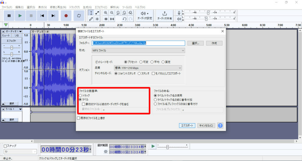
Task: Select トラック as file split basis
Action: click(x=84, y=96)
